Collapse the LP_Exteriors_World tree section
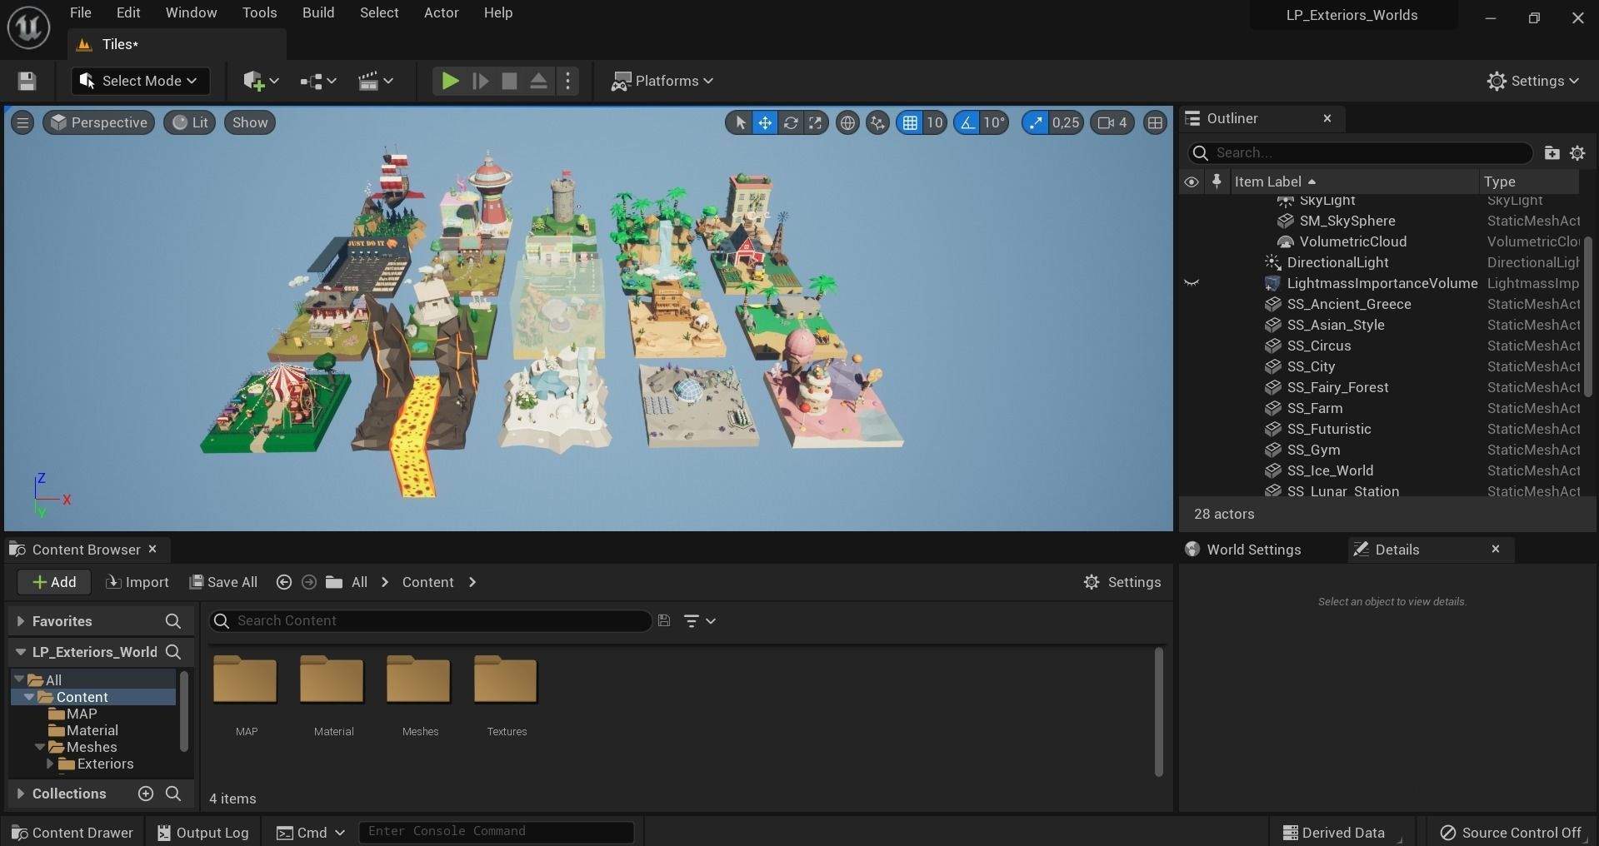1599x846 pixels. tap(21, 652)
